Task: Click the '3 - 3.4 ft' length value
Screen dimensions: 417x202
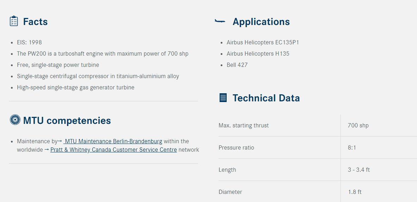Action: [359, 170]
